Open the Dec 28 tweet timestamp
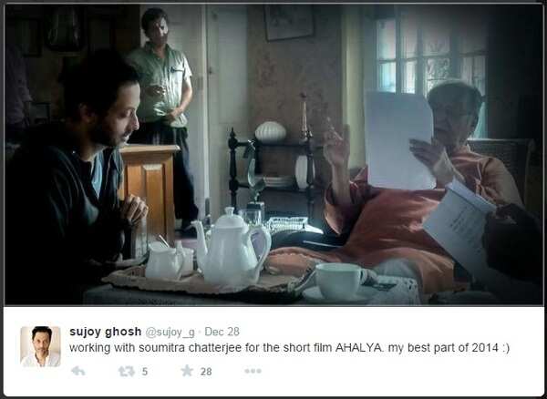The height and width of the screenshot is (399, 547). pos(222,332)
